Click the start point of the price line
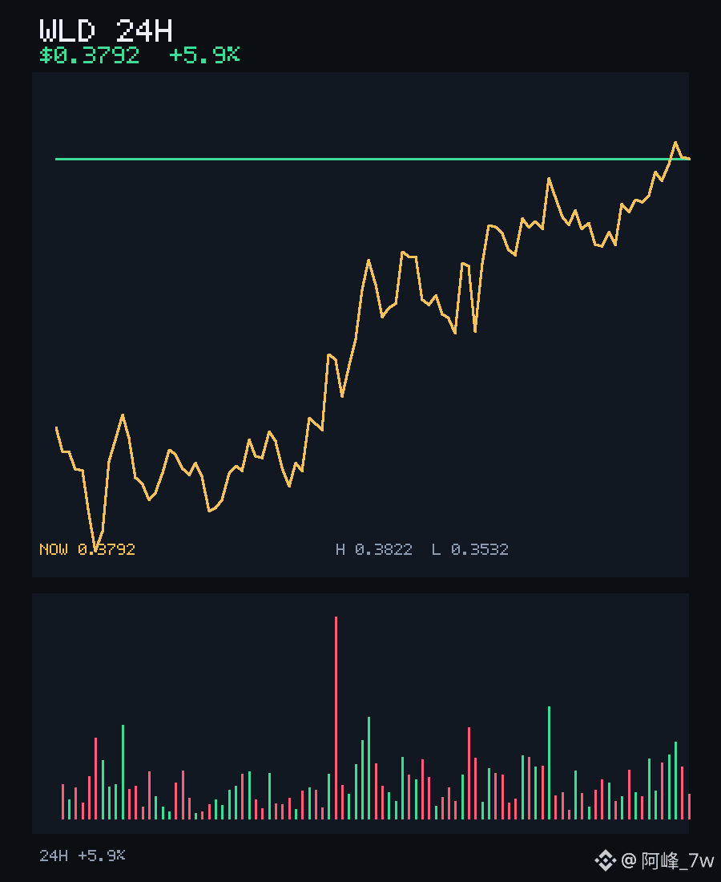The width and height of the screenshot is (721, 882). pos(56,427)
